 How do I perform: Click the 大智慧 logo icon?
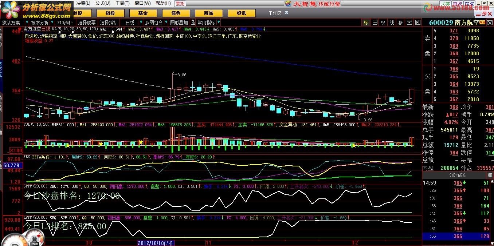pos(288,4)
